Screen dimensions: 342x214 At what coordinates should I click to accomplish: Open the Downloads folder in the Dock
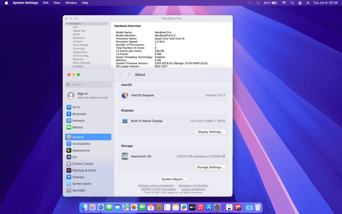(x=249, y=207)
